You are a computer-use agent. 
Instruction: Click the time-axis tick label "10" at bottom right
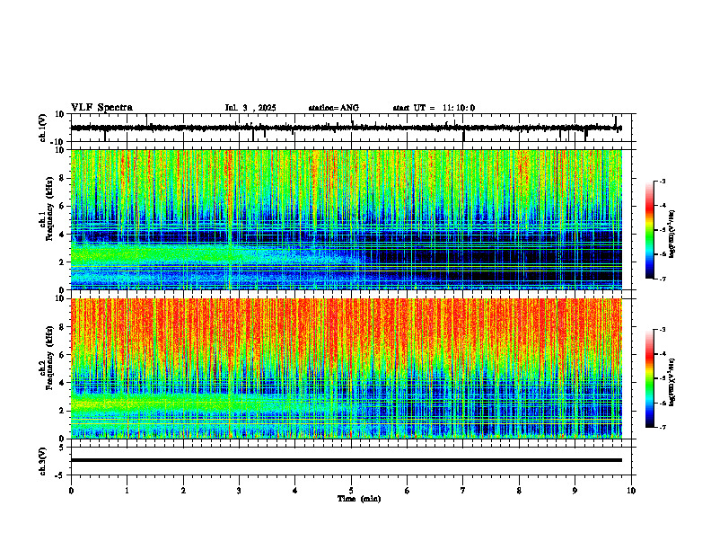click(631, 491)
